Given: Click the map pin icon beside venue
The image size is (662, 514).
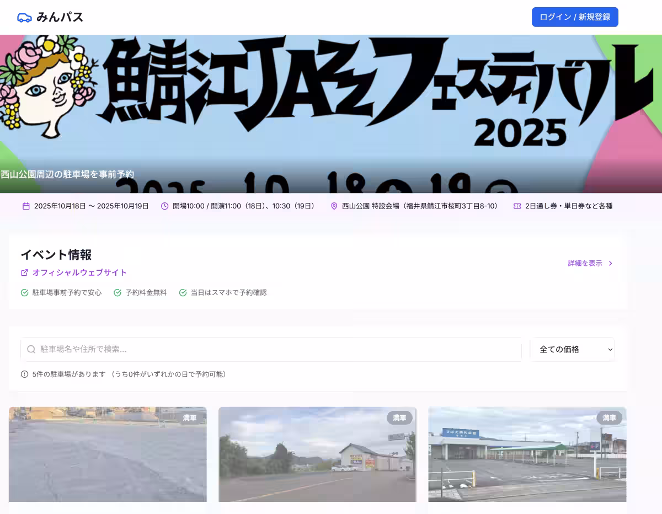Looking at the screenshot, I should pos(334,206).
